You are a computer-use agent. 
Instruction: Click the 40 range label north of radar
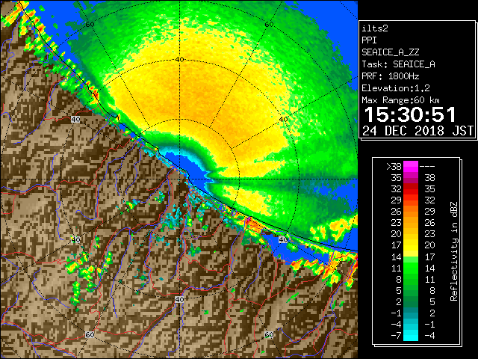179,60
